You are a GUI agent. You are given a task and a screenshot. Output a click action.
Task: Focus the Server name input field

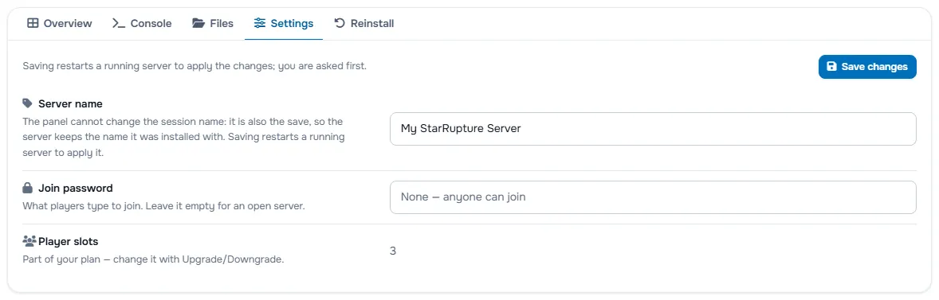653,128
